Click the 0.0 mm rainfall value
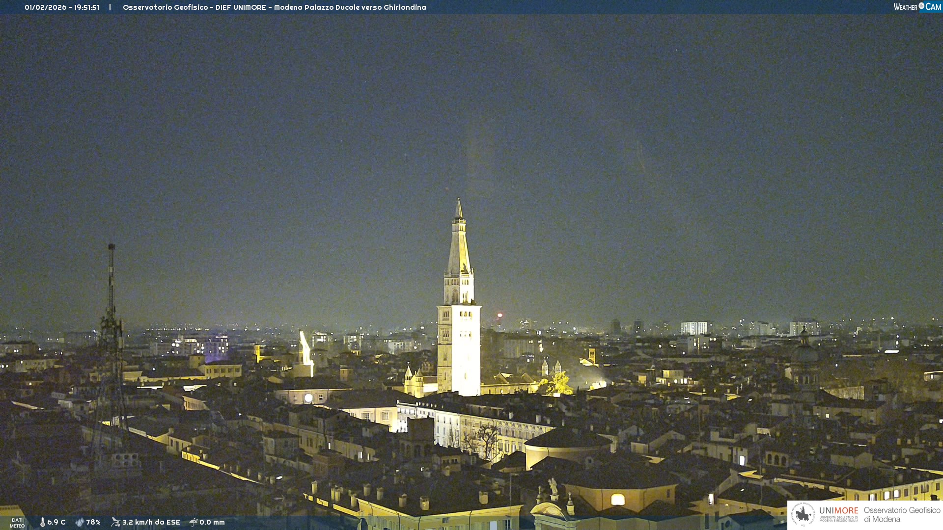Image resolution: width=943 pixels, height=530 pixels. (212, 522)
